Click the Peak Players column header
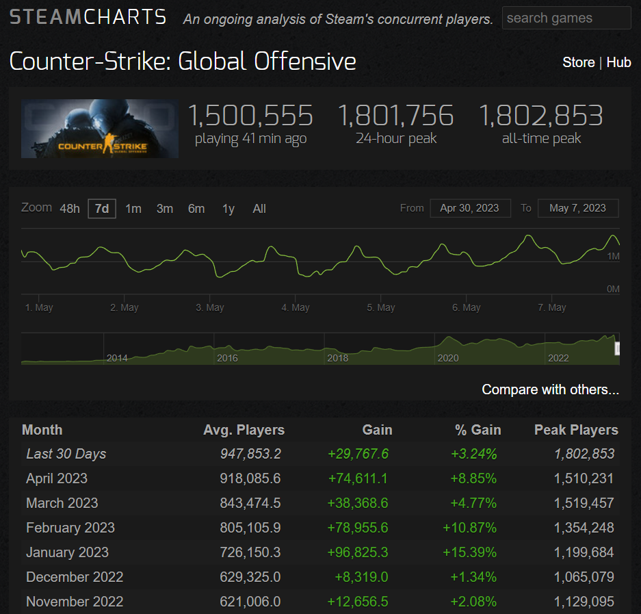Image resolution: width=641 pixels, height=614 pixels. pos(576,430)
